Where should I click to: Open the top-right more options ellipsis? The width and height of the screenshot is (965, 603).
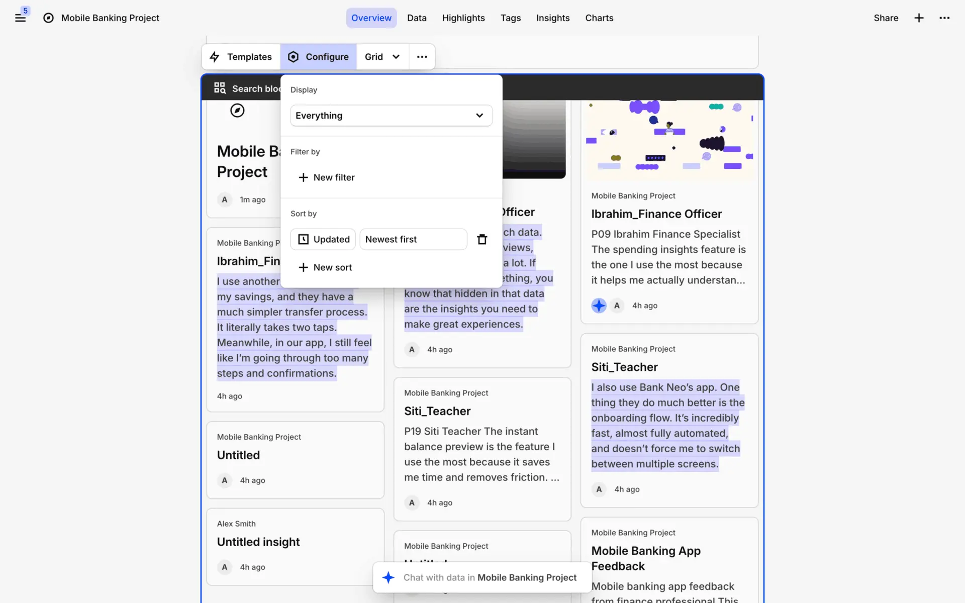tap(944, 18)
